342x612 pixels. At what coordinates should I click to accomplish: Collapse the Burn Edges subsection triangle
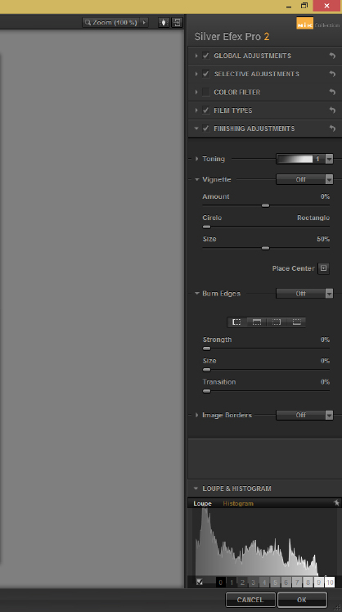coord(196,294)
